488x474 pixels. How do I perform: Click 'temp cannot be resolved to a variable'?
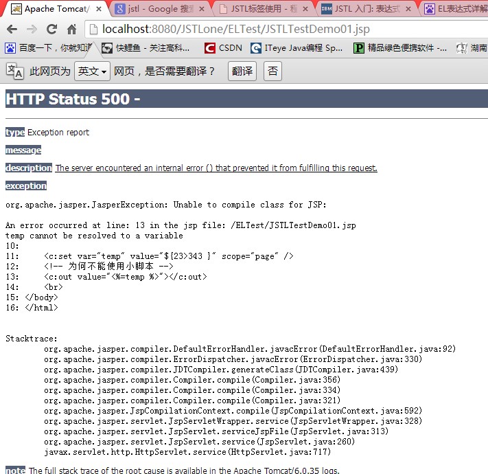[x=94, y=236]
